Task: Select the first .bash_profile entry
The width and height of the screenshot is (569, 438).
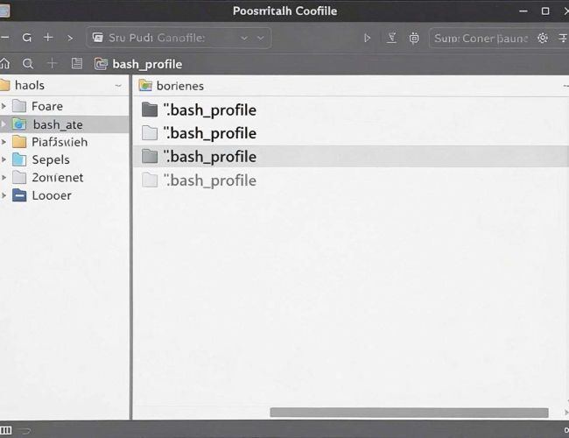Action: 350,110
